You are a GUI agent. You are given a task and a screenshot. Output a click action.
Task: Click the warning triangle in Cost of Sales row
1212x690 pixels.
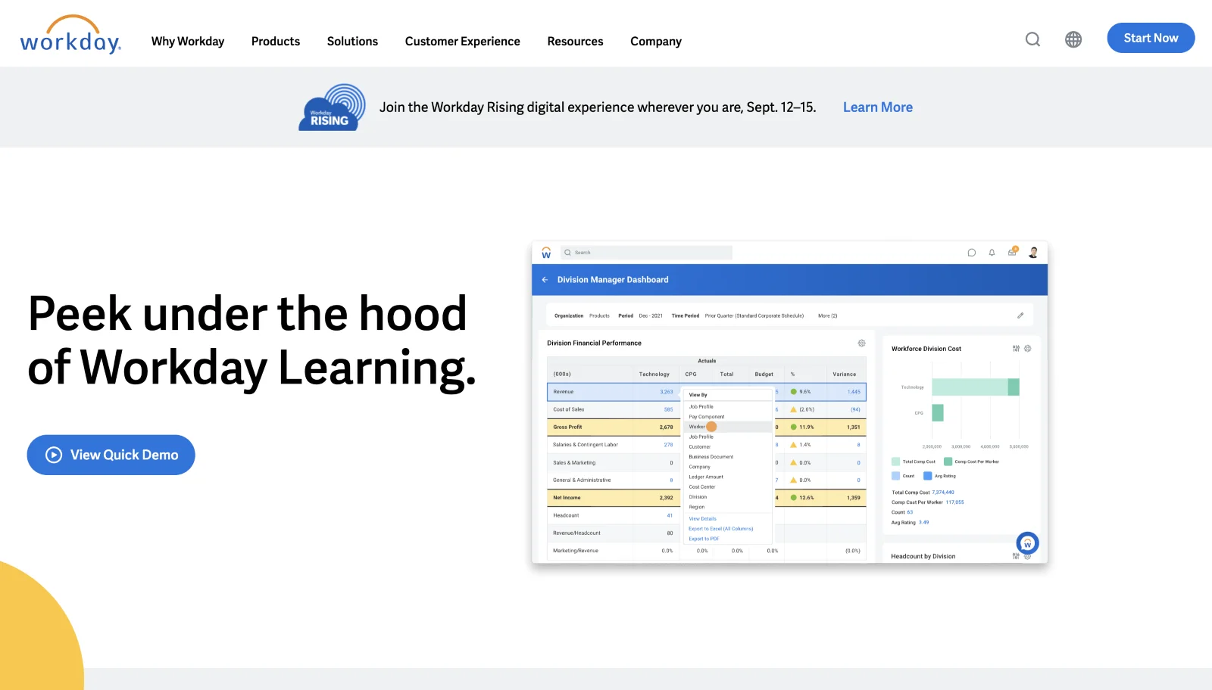[x=793, y=409]
